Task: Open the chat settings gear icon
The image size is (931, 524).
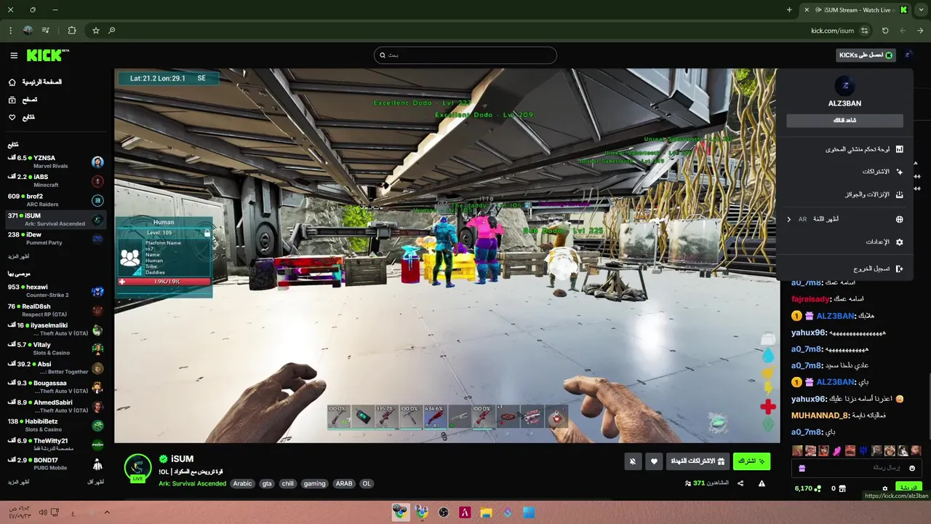Action: (x=885, y=488)
